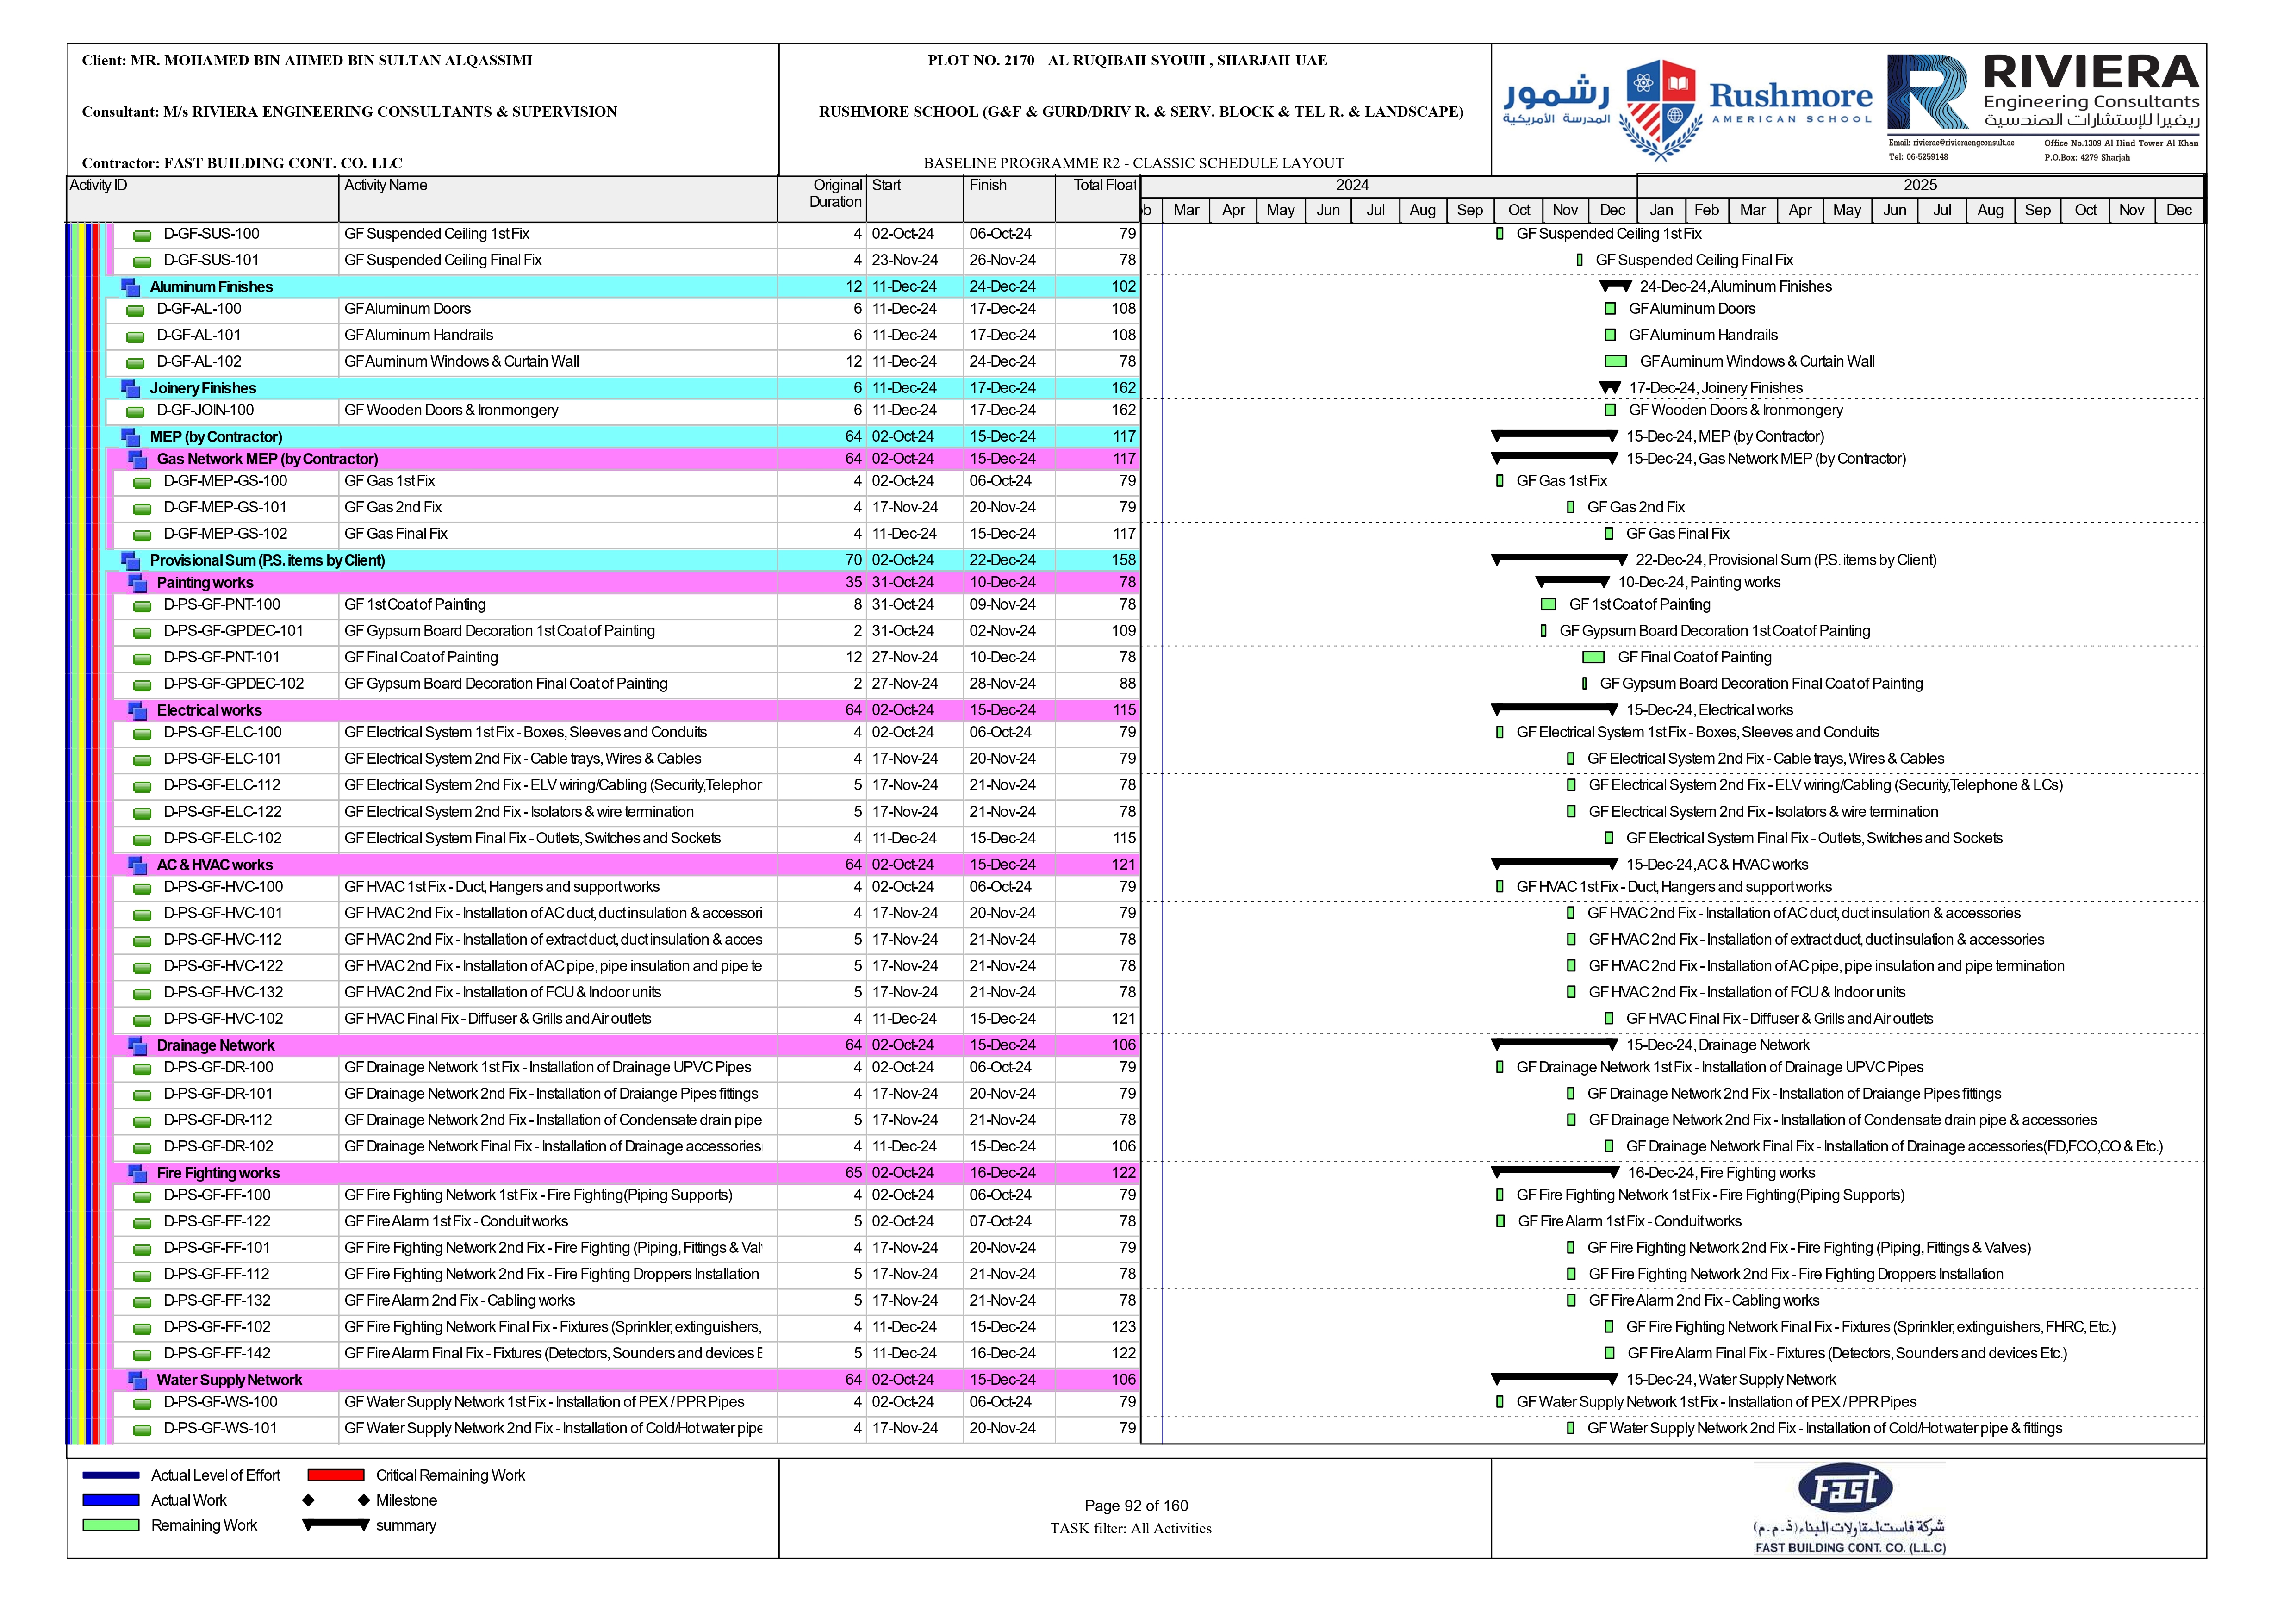Click the Joinery Finishes WBS group icon

130,388
